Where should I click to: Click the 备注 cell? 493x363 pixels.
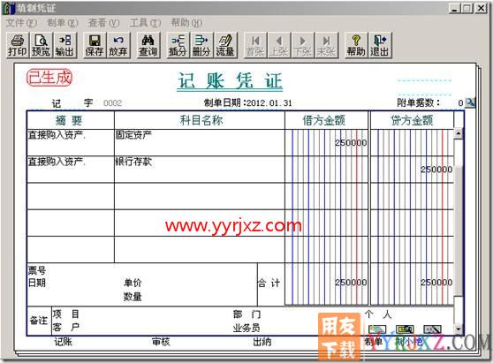point(38,321)
